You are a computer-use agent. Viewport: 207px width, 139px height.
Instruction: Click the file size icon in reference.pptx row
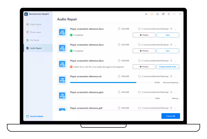tap(119, 92)
